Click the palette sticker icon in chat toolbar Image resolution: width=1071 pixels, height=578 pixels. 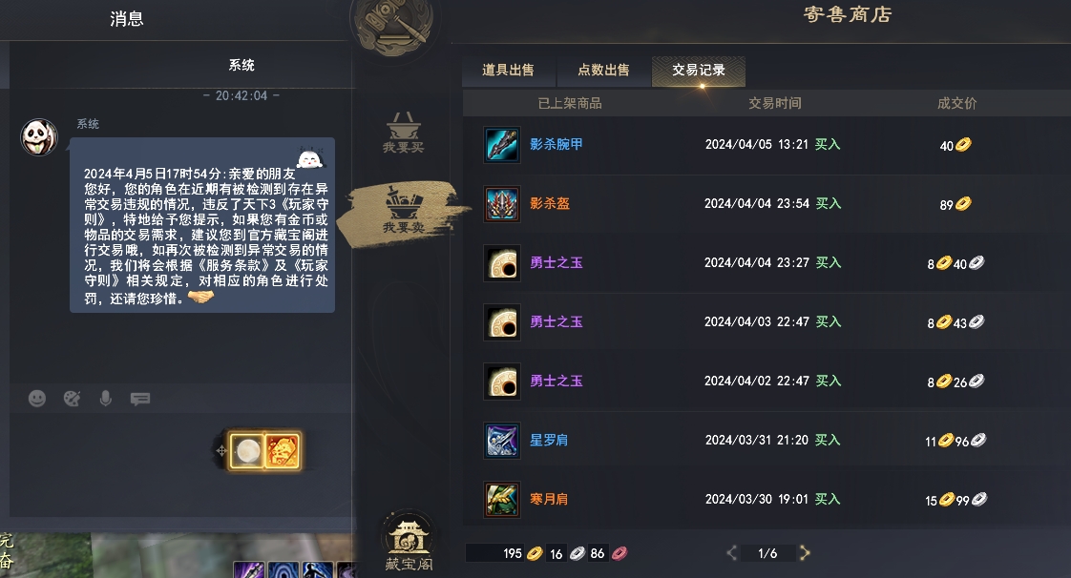pyautogui.click(x=72, y=399)
